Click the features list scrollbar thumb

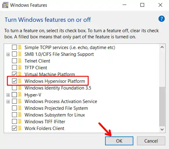[x=162, y=106]
